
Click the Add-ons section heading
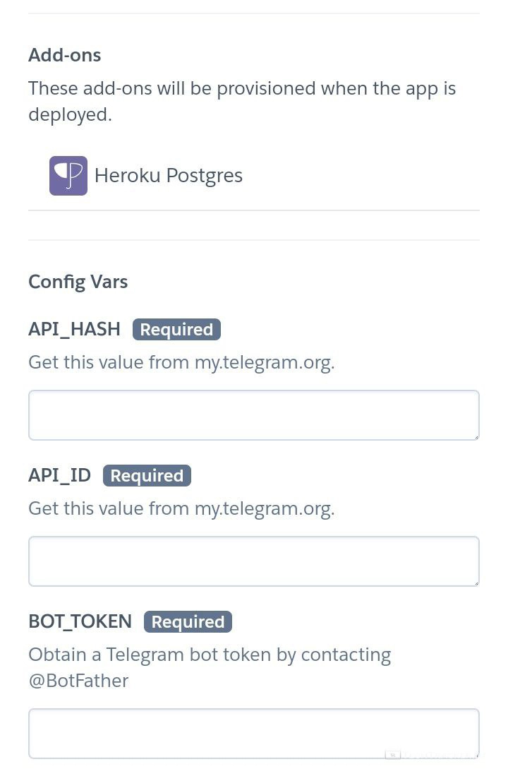click(x=65, y=55)
